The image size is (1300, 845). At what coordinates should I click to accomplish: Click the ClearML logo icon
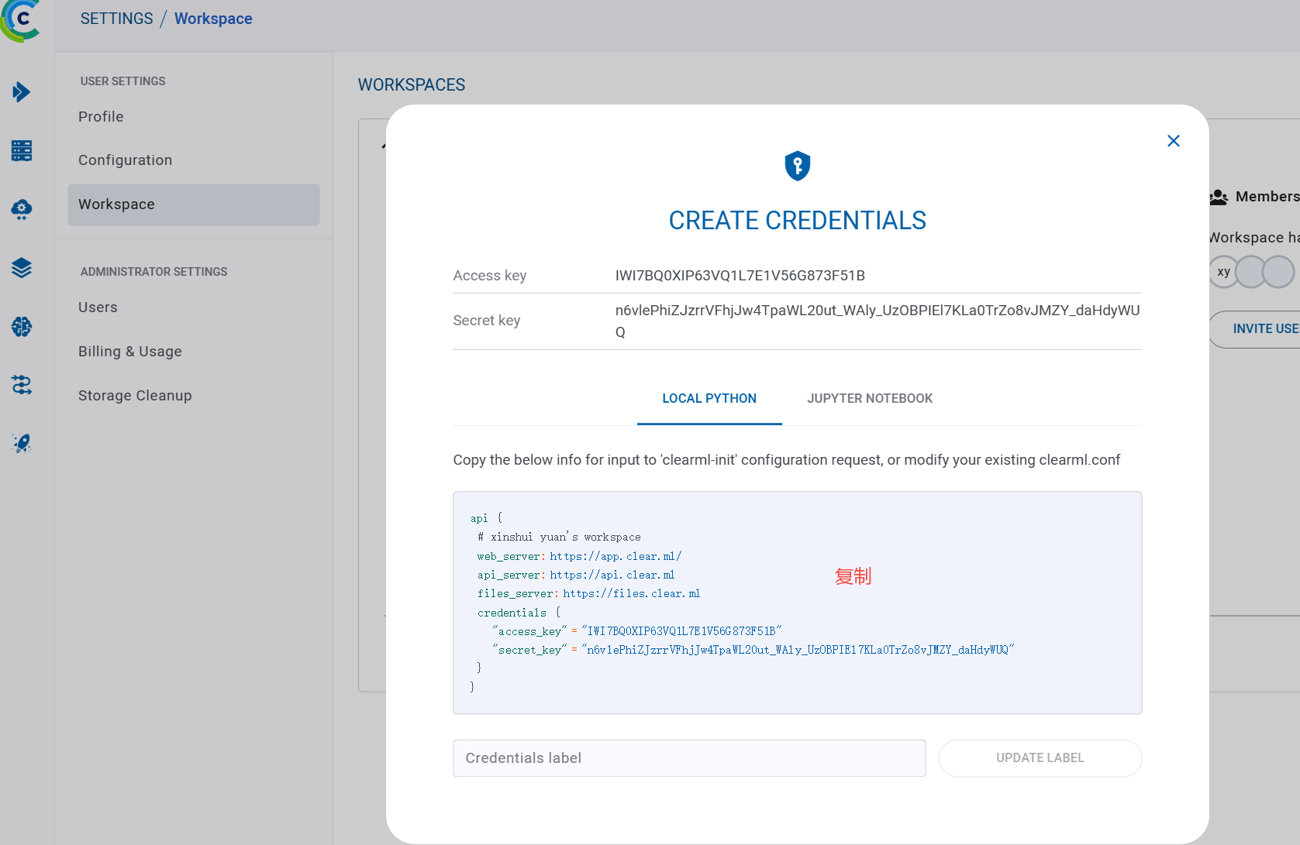21,20
